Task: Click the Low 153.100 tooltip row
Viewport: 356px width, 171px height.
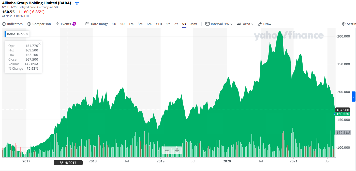Action: click(23, 55)
